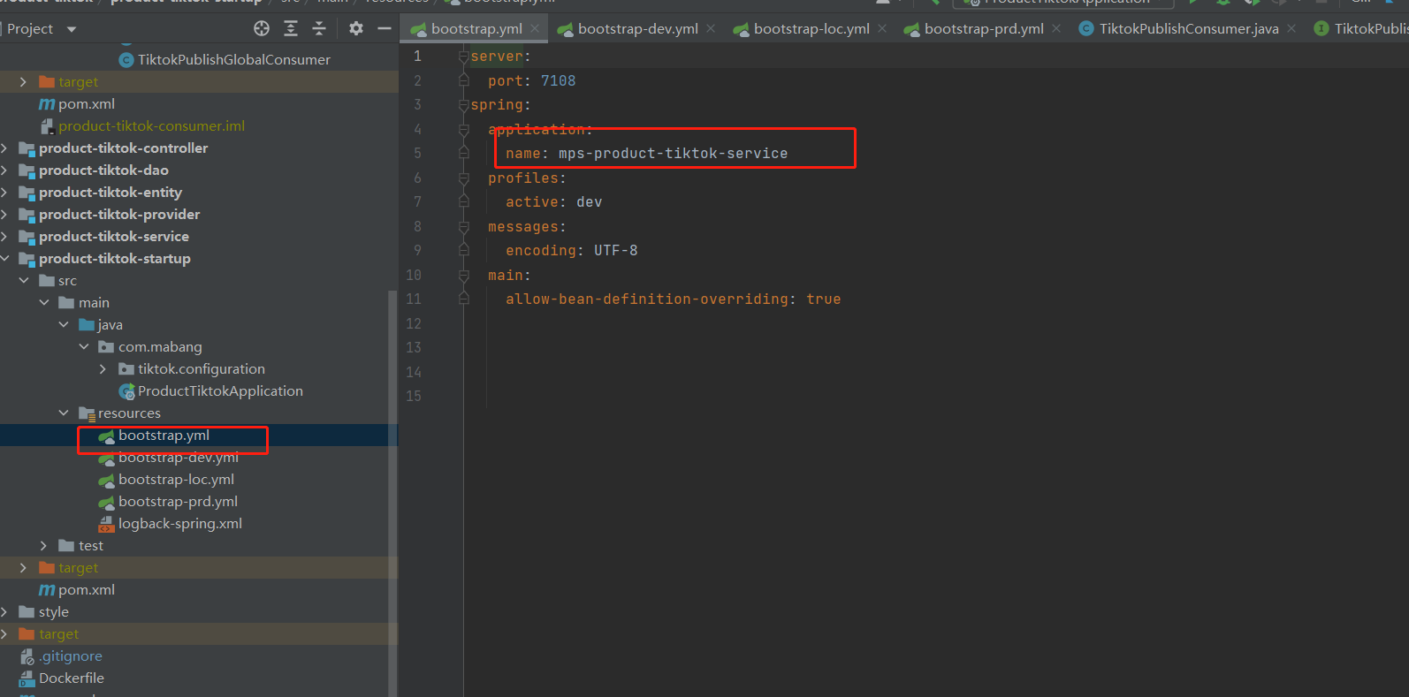
Task: Open Project panel gear options
Action: (356, 29)
